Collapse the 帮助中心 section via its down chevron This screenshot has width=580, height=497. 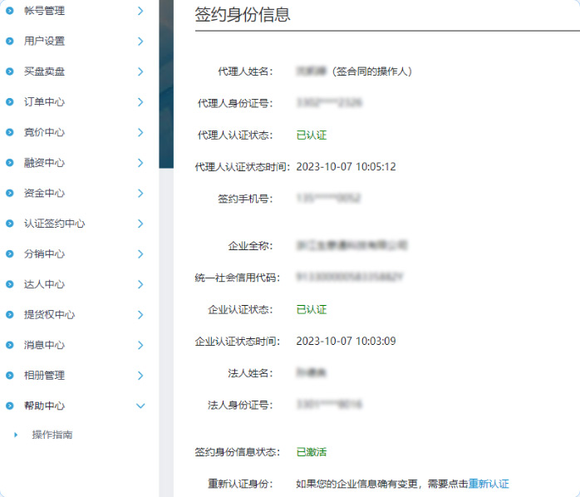(140, 406)
